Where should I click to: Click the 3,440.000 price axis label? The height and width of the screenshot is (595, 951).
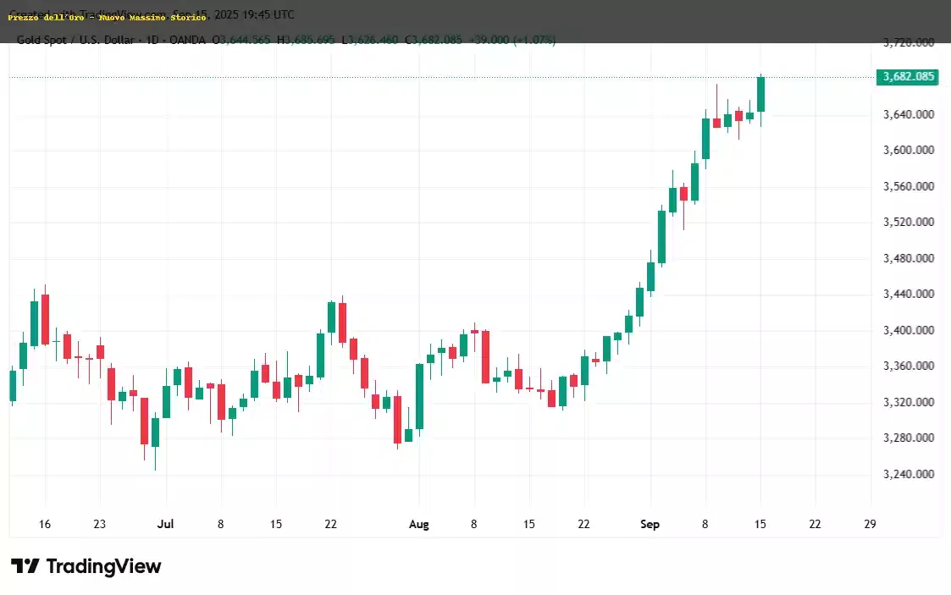tap(908, 295)
